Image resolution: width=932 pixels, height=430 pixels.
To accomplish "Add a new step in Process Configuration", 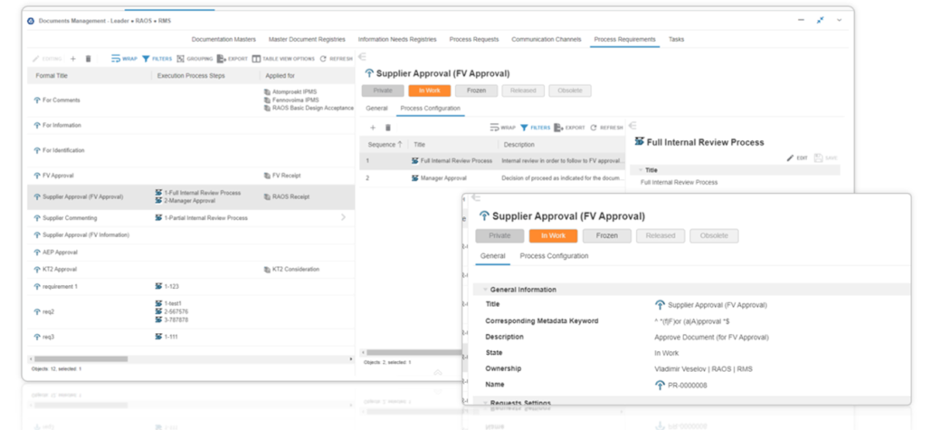I will click(373, 128).
